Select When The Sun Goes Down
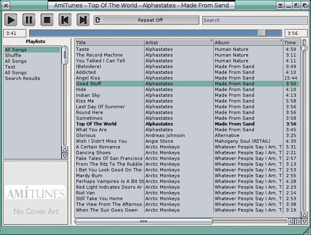Screen dimensions: 311x235 pyautogui.click(x=187, y=210)
